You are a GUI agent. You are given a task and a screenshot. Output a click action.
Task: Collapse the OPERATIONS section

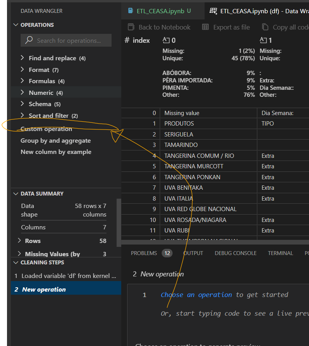point(16,24)
